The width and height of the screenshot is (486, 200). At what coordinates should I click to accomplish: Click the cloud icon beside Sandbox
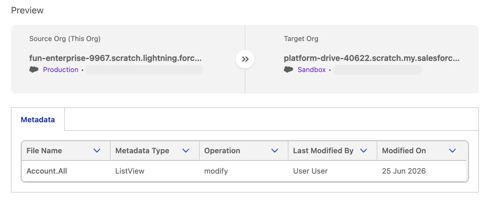click(x=288, y=69)
